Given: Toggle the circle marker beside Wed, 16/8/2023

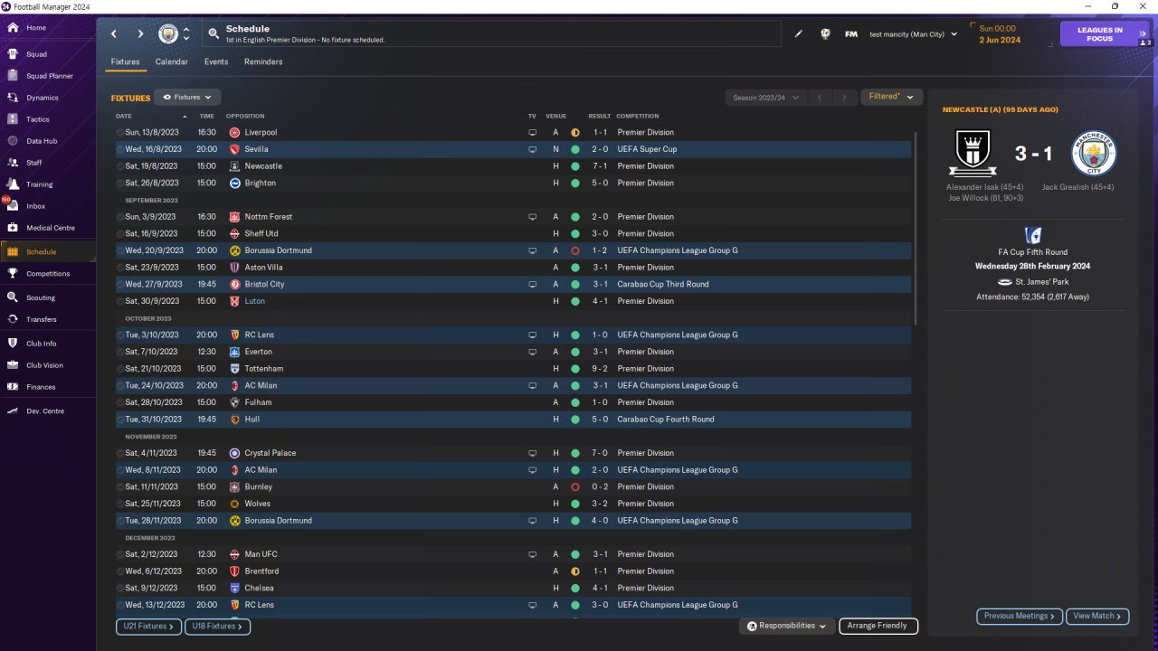Looking at the screenshot, I should click(120, 149).
